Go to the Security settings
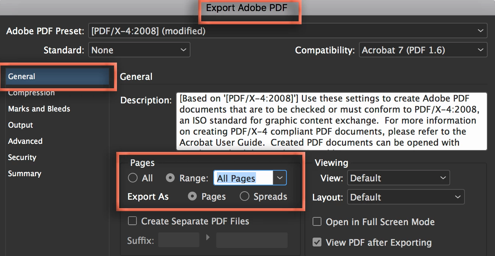 22,157
